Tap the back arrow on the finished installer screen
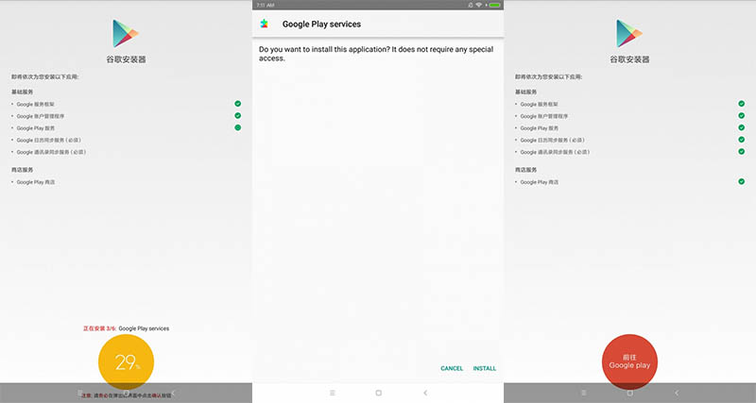The width and height of the screenshot is (756, 403). click(x=677, y=393)
